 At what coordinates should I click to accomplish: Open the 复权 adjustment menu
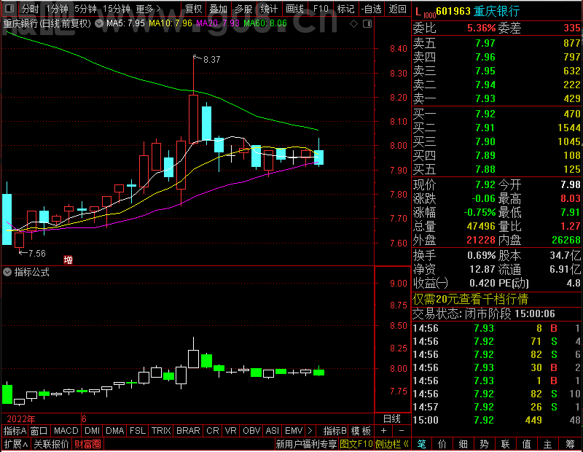click(x=193, y=9)
